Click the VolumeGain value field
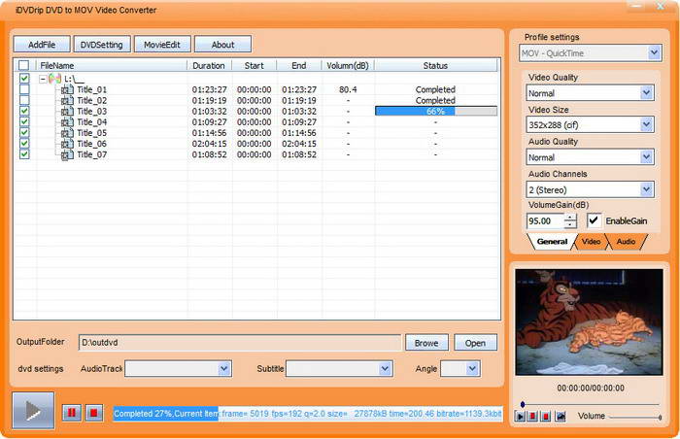The image size is (680, 439). (x=545, y=220)
